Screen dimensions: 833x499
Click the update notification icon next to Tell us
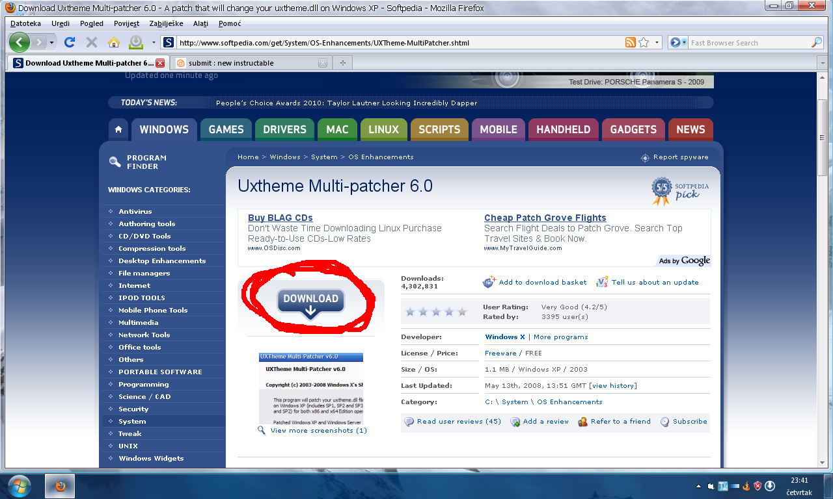[602, 282]
